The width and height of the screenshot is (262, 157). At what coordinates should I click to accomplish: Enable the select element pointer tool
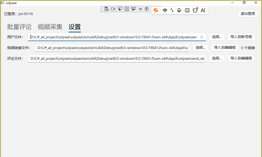tap(120, 9)
